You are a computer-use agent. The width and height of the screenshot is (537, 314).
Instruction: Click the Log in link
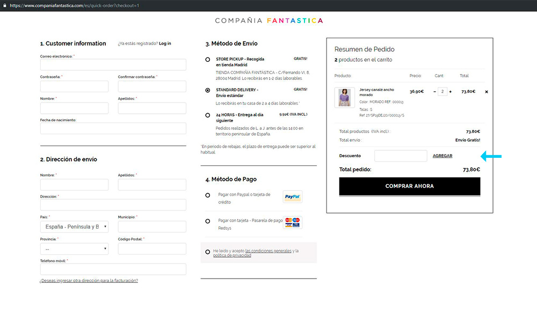[165, 43]
